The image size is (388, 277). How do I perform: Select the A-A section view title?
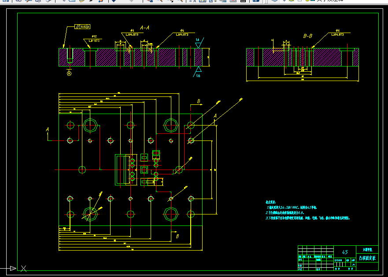click(145, 28)
